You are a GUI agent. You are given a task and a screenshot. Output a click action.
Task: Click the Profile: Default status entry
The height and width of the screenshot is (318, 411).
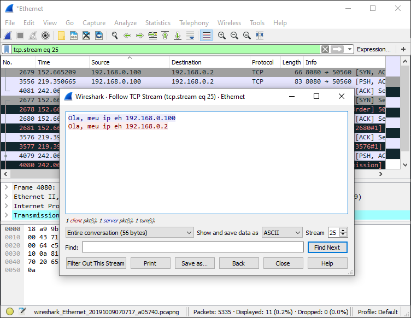(x=378, y=311)
